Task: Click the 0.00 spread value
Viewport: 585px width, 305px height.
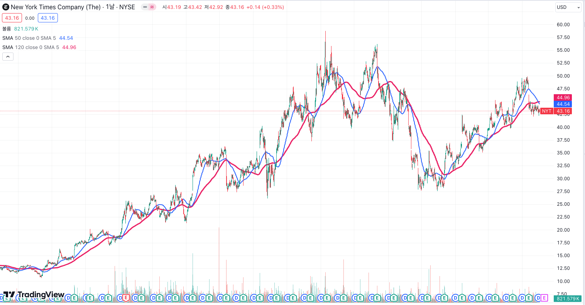Action: 30,18
